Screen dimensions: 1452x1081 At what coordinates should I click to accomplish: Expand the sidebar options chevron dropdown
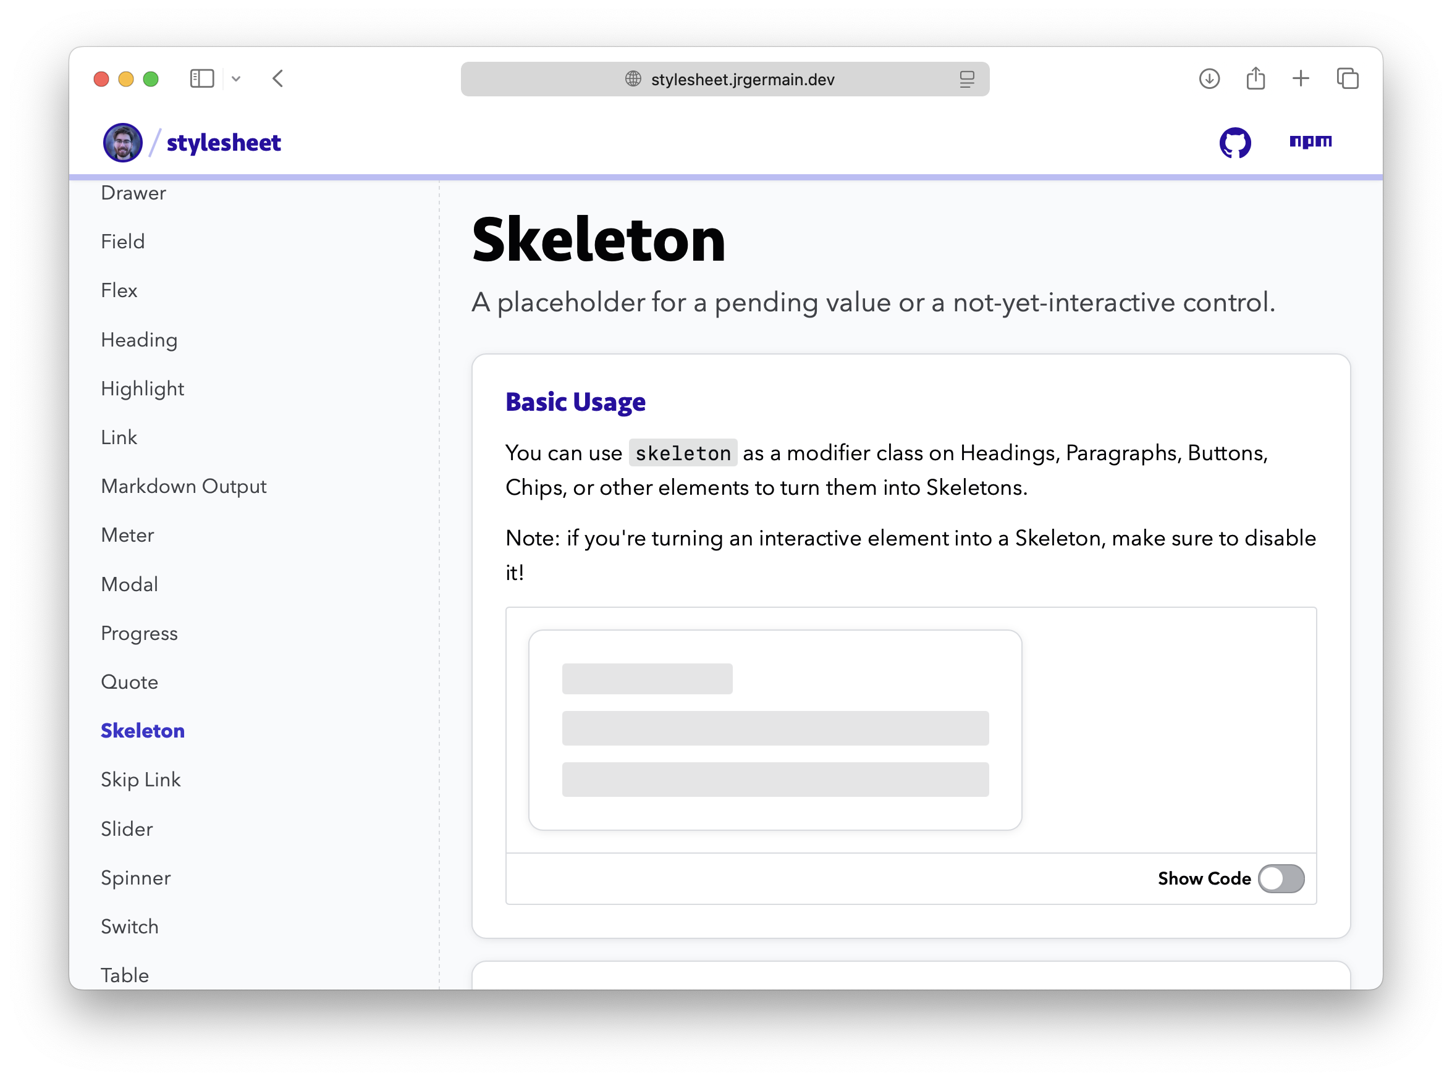coord(236,78)
